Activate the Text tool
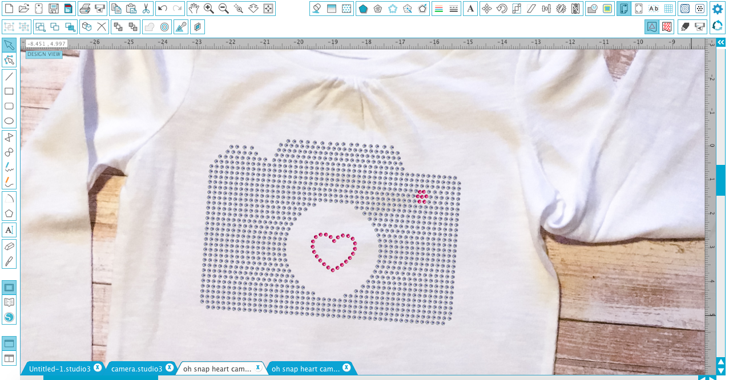The width and height of the screenshot is (729, 380). click(x=8, y=229)
